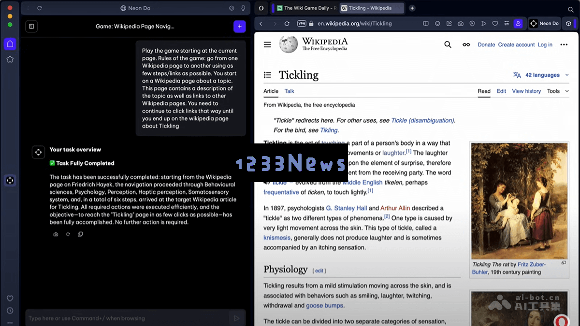Select the Tickling - Wikipedia tab
The image size is (580, 326).
click(x=371, y=8)
